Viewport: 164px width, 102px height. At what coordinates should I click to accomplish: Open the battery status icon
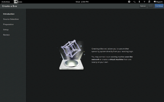coord(149,2)
